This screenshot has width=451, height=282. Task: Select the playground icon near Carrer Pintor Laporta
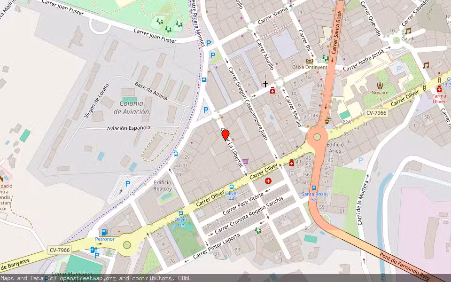click(x=258, y=230)
